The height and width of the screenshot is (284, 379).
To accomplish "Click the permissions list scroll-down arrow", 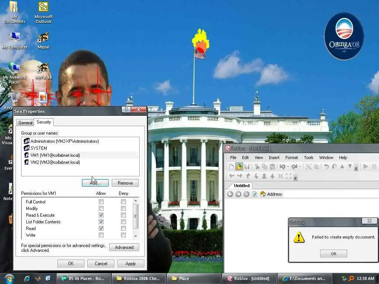I will point(135,236).
